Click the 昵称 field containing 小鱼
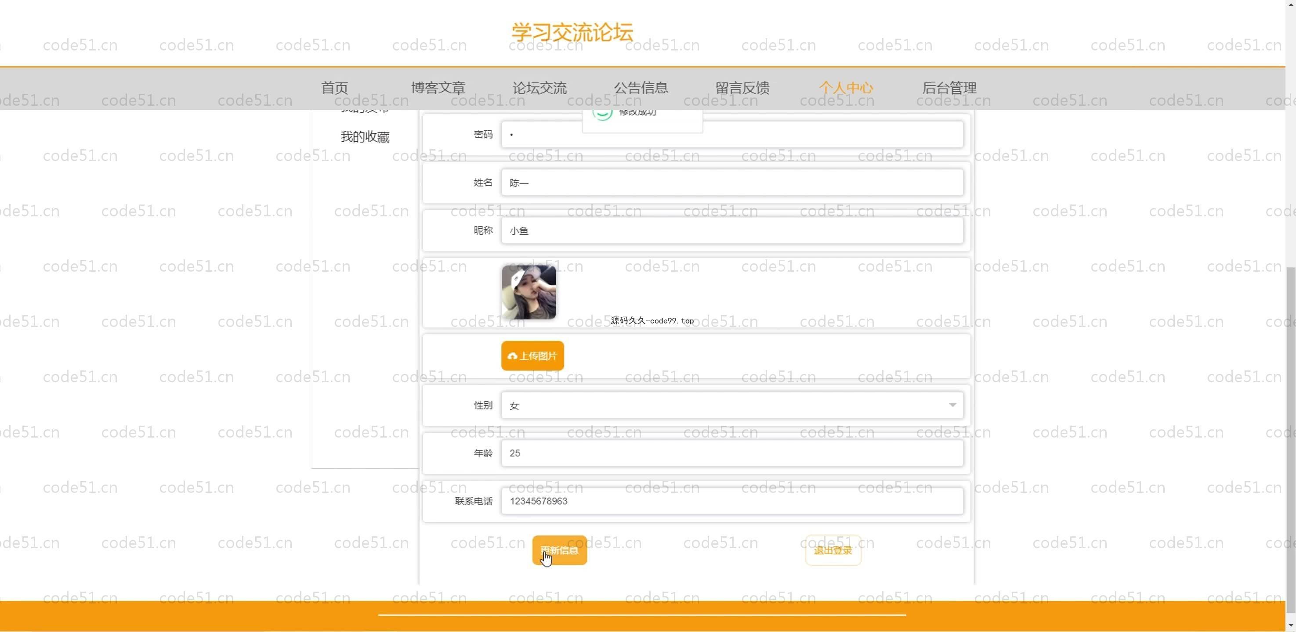The width and height of the screenshot is (1296, 632). click(732, 231)
